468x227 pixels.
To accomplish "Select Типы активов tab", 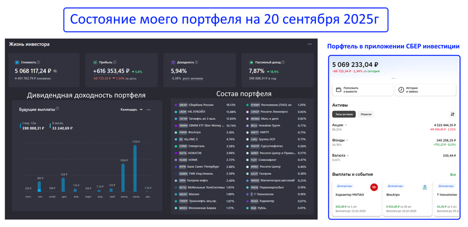I will click(344, 114).
